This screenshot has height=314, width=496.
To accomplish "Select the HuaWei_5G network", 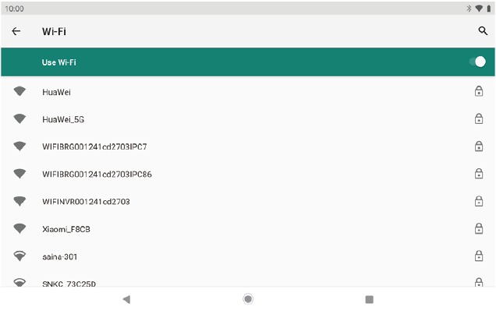I will [248, 119].
